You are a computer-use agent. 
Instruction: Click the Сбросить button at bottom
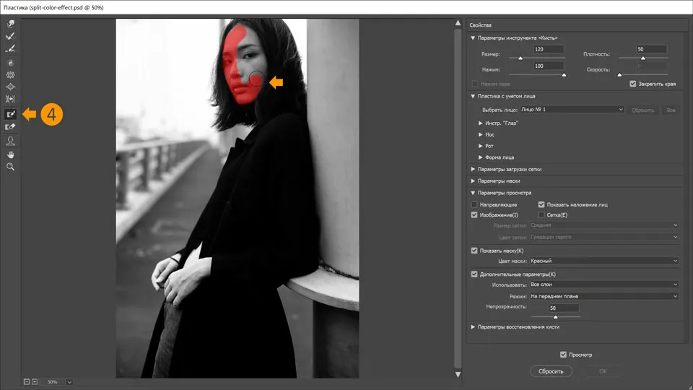[551, 371]
